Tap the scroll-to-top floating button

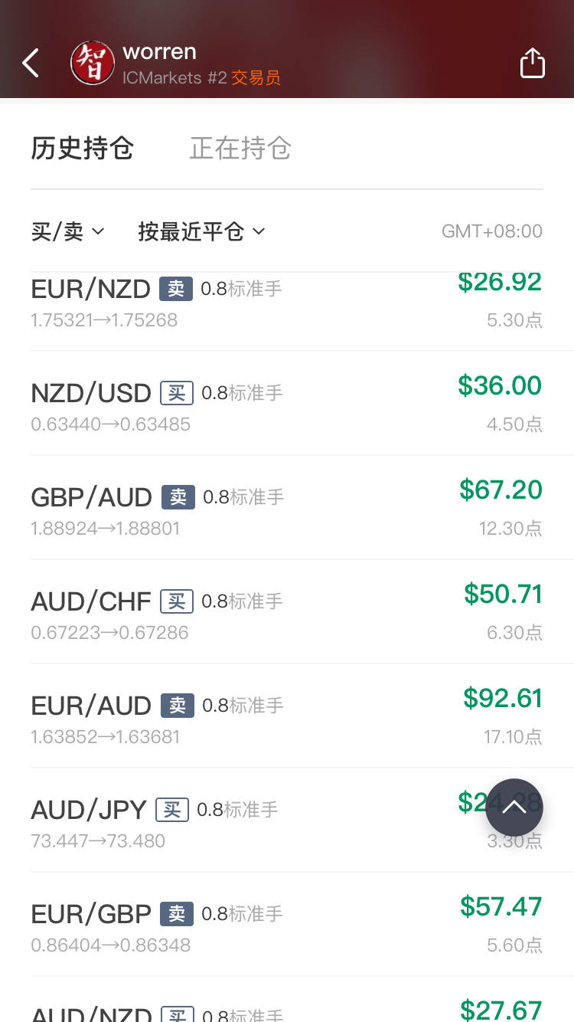[514, 807]
